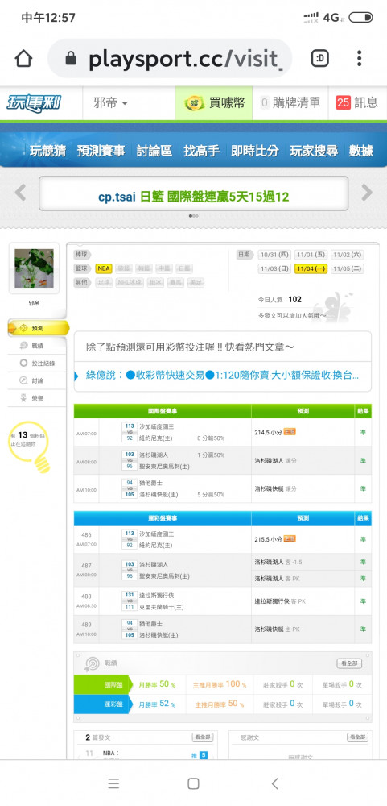Select date 11/03 (日)
Image resolution: width=387 pixels, height=806 pixels.
point(275,269)
